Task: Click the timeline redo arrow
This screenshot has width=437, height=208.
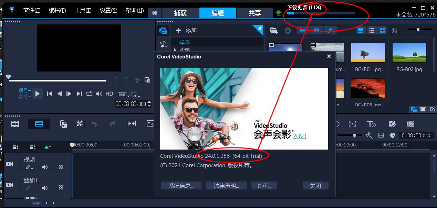Action: pos(113,124)
